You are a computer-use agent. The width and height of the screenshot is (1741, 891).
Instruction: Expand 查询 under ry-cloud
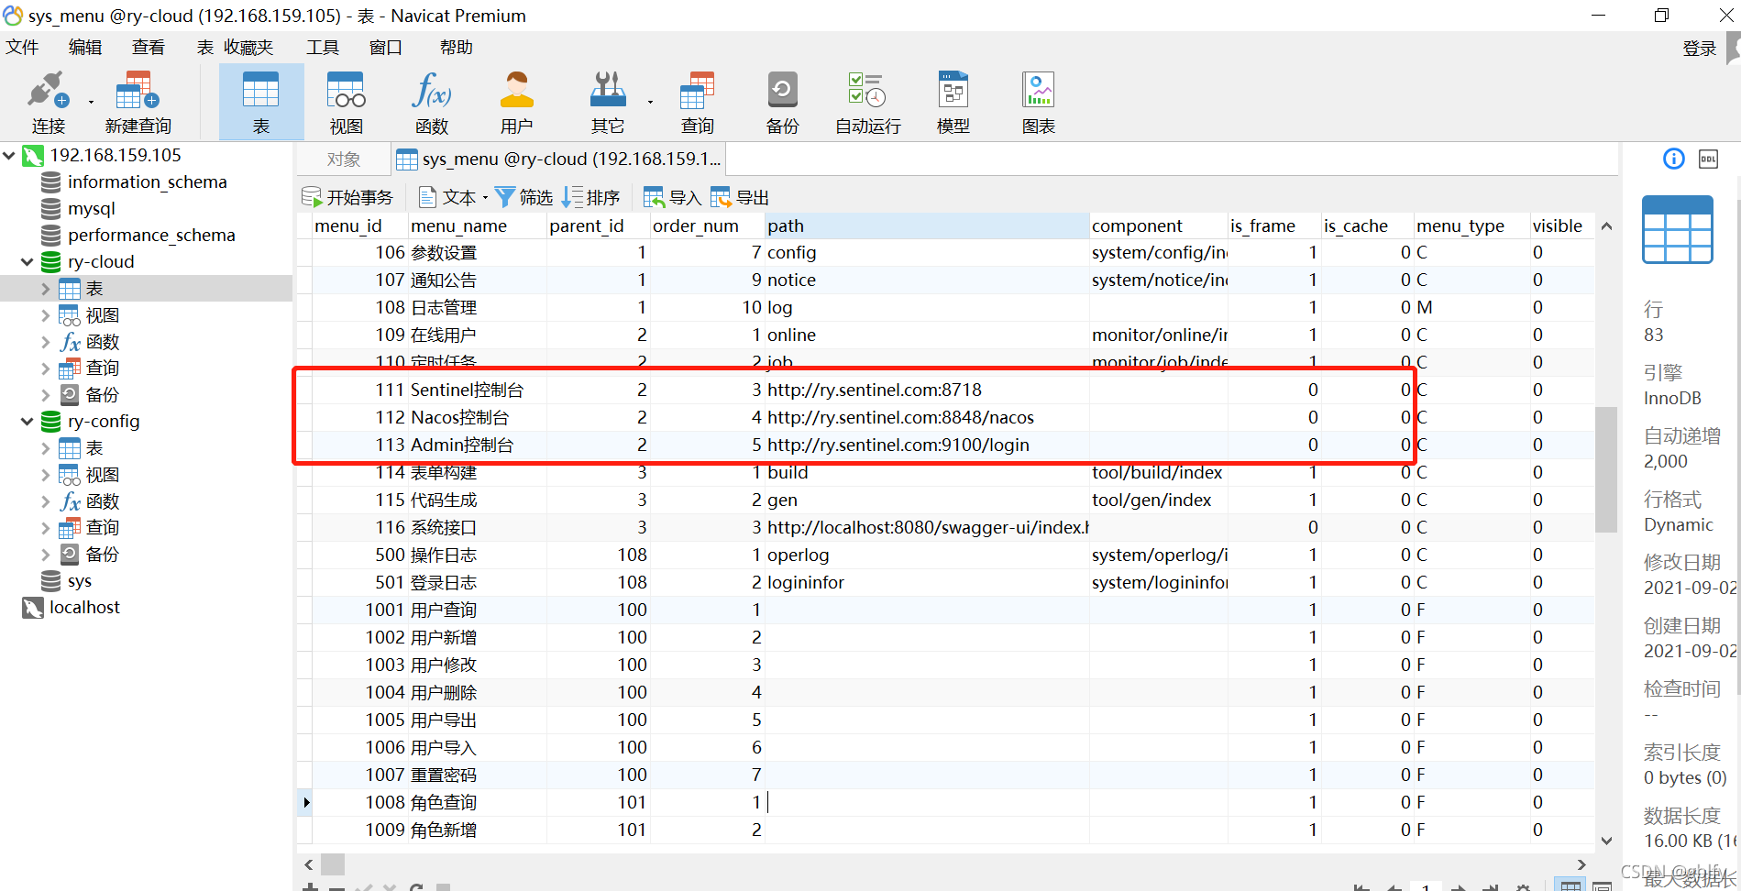[x=46, y=368]
